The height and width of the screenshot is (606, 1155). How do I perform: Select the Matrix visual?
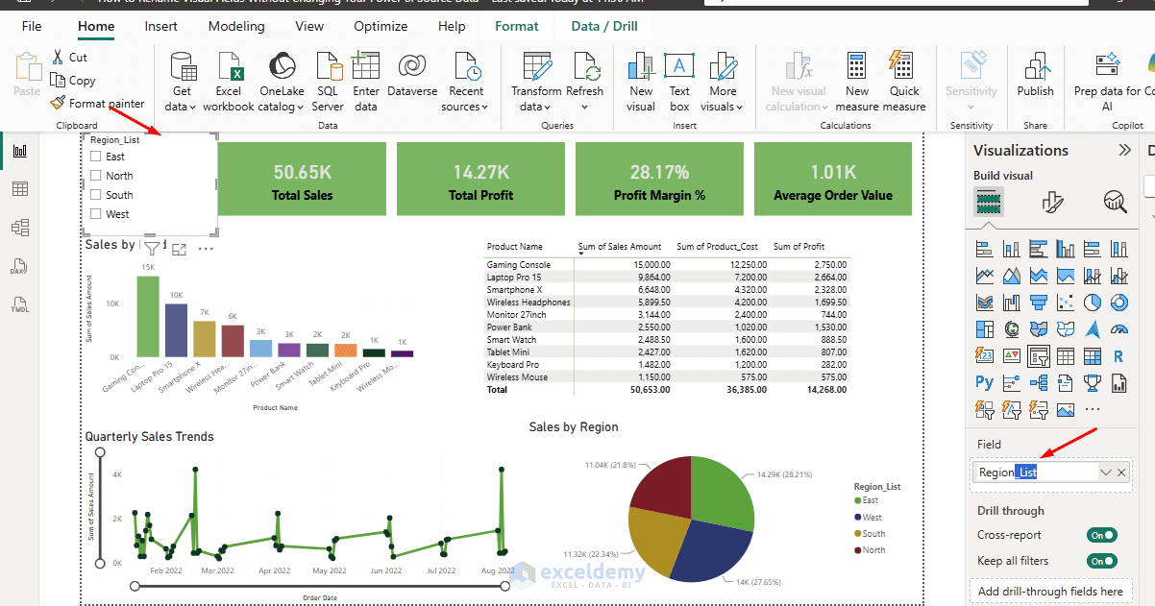(1093, 356)
